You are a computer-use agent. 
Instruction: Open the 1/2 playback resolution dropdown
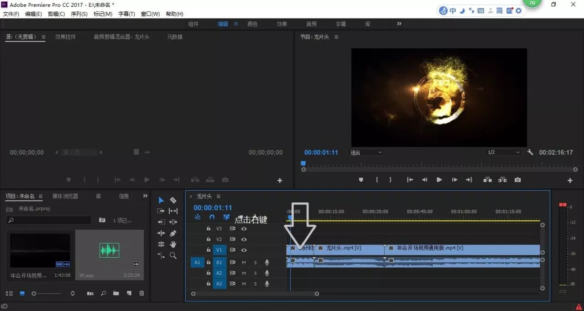[x=503, y=152]
